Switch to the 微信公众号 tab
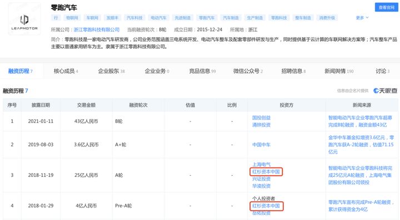This screenshot has width=400, height=220. (x=248, y=71)
